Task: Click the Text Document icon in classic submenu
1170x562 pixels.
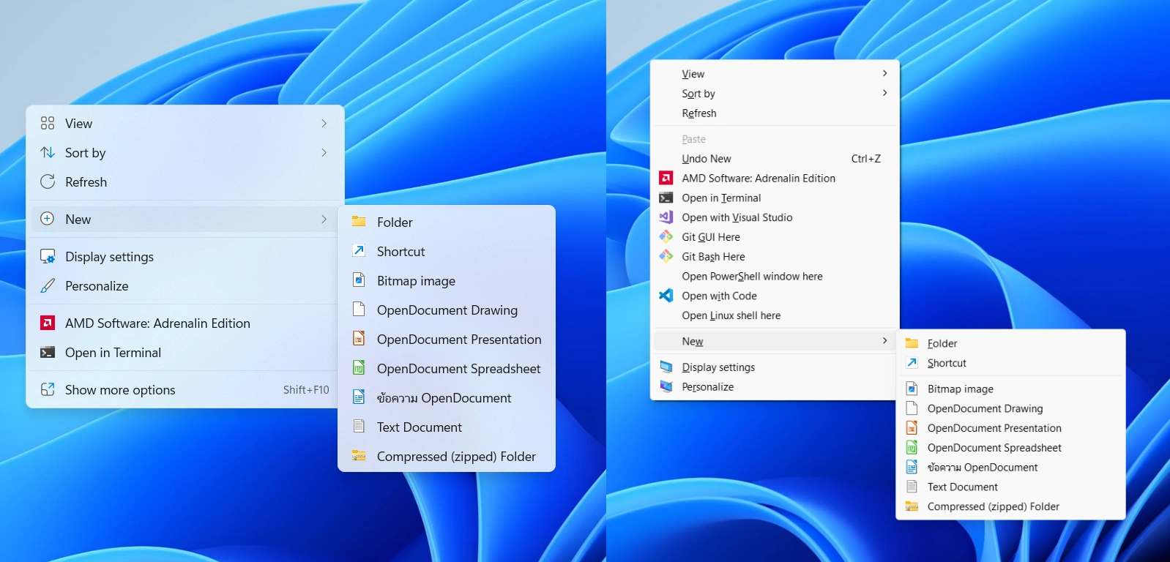Action: (912, 487)
